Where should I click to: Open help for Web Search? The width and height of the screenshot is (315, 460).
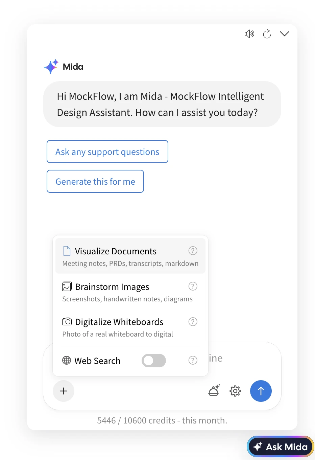tap(193, 361)
